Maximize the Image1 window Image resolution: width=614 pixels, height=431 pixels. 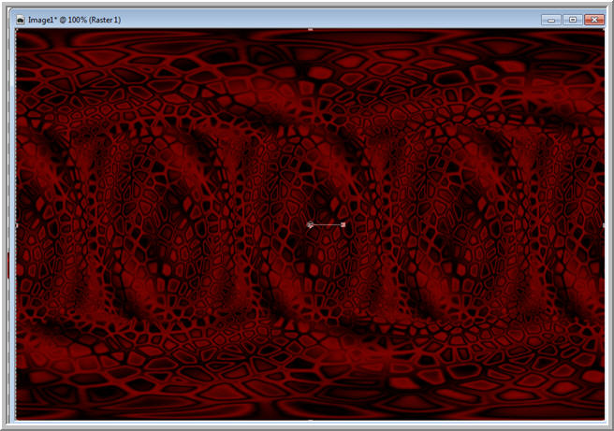click(573, 20)
